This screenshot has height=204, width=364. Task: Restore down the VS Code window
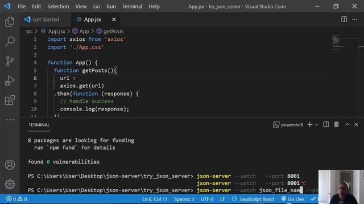(336, 6)
